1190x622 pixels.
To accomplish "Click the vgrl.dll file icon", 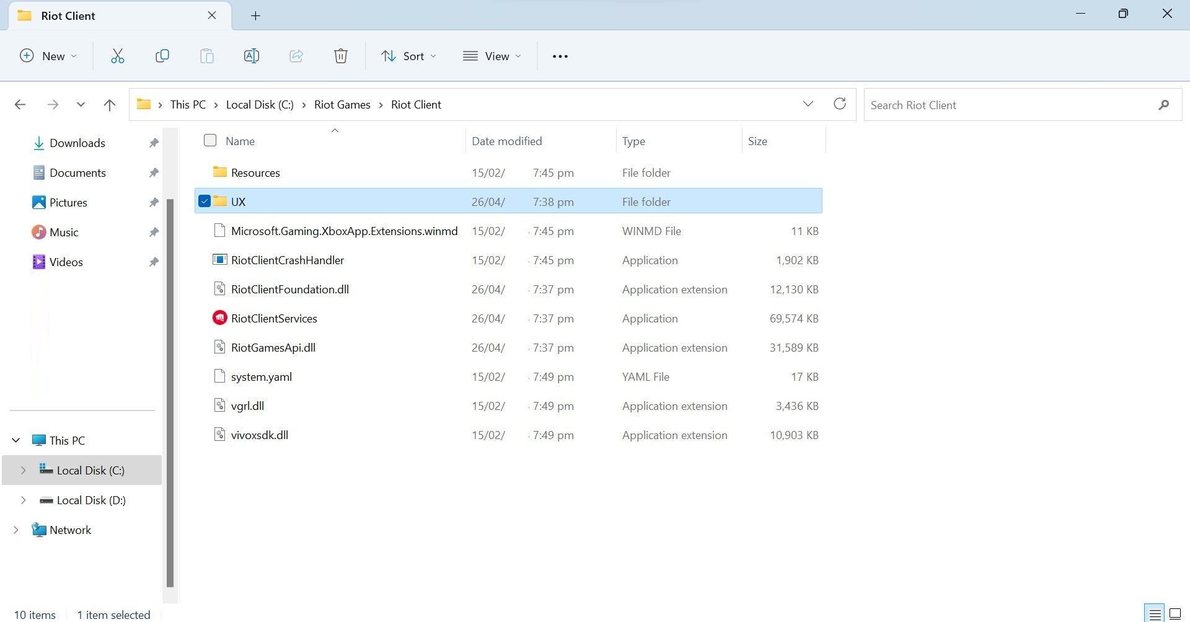I will pyautogui.click(x=219, y=405).
